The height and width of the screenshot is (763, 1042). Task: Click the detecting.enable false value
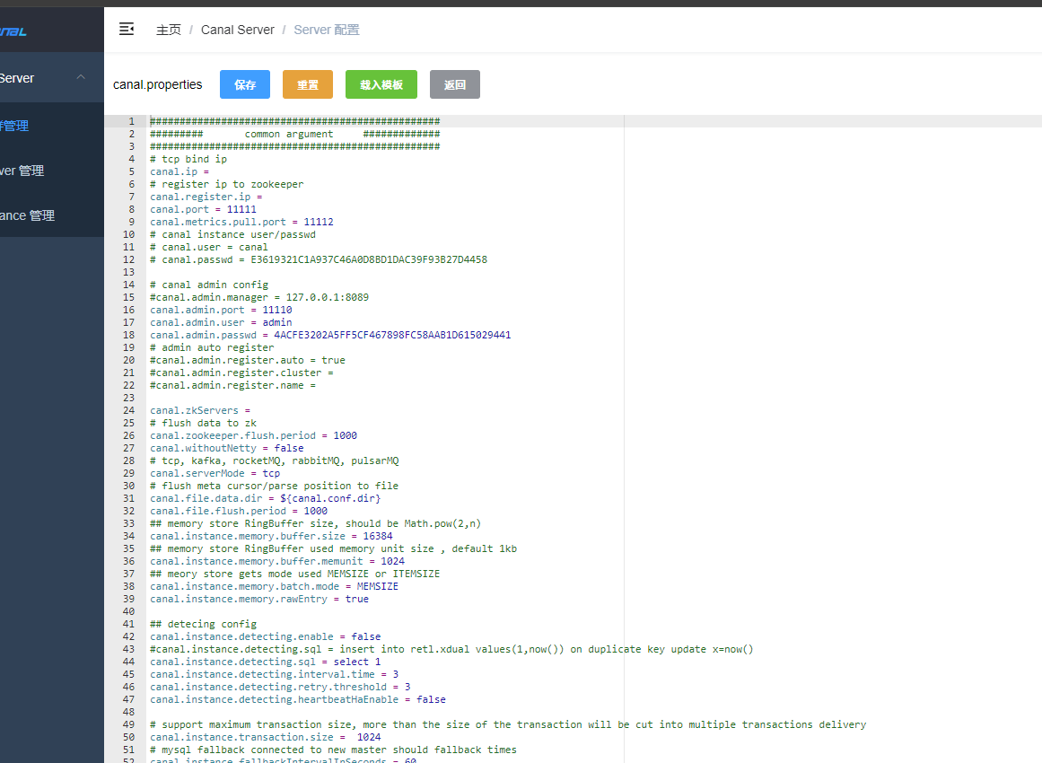coord(366,636)
